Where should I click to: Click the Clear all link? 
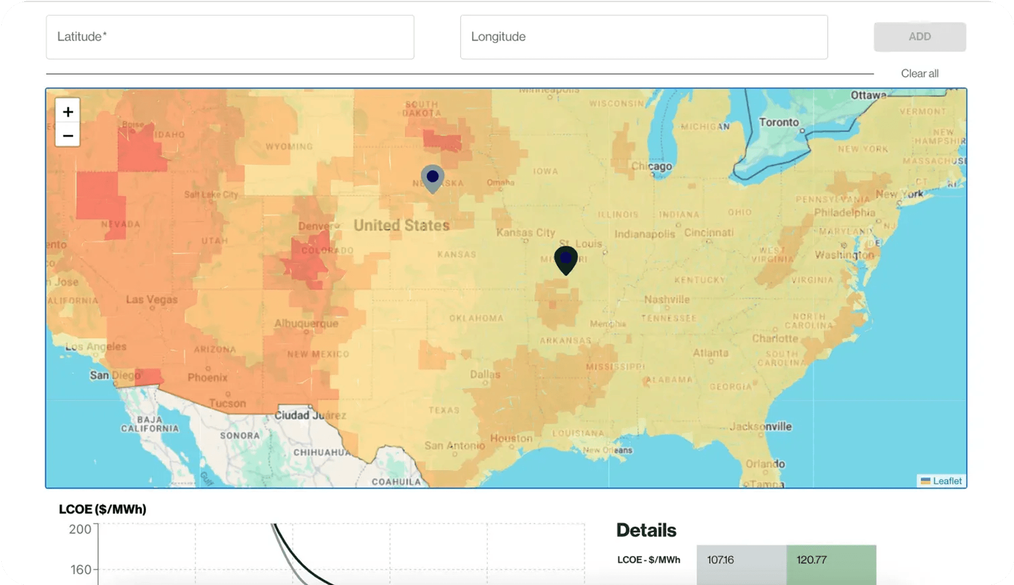[x=919, y=74]
